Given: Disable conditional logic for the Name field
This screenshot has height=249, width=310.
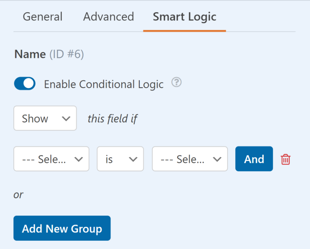Looking at the screenshot, I should 25,84.
